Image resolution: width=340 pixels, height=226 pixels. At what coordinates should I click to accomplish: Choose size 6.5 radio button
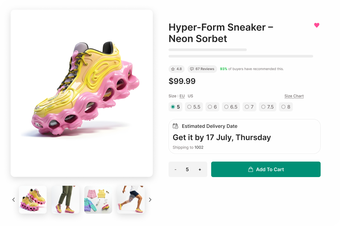coord(226,107)
